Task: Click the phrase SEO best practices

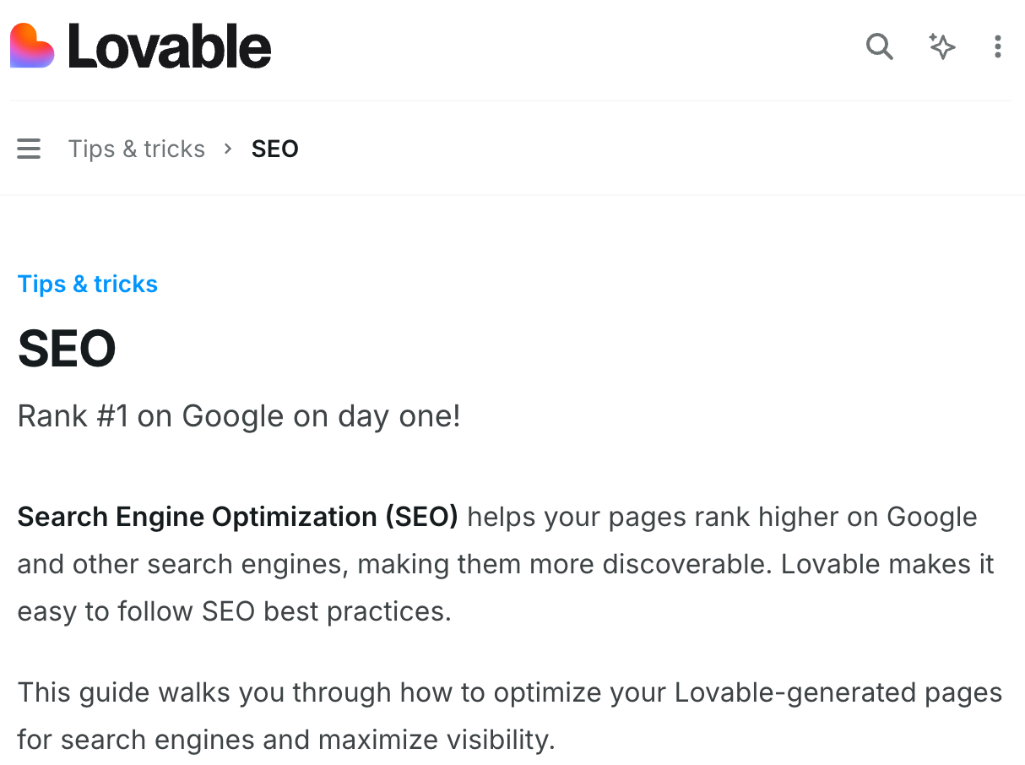Action: (x=327, y=611)
